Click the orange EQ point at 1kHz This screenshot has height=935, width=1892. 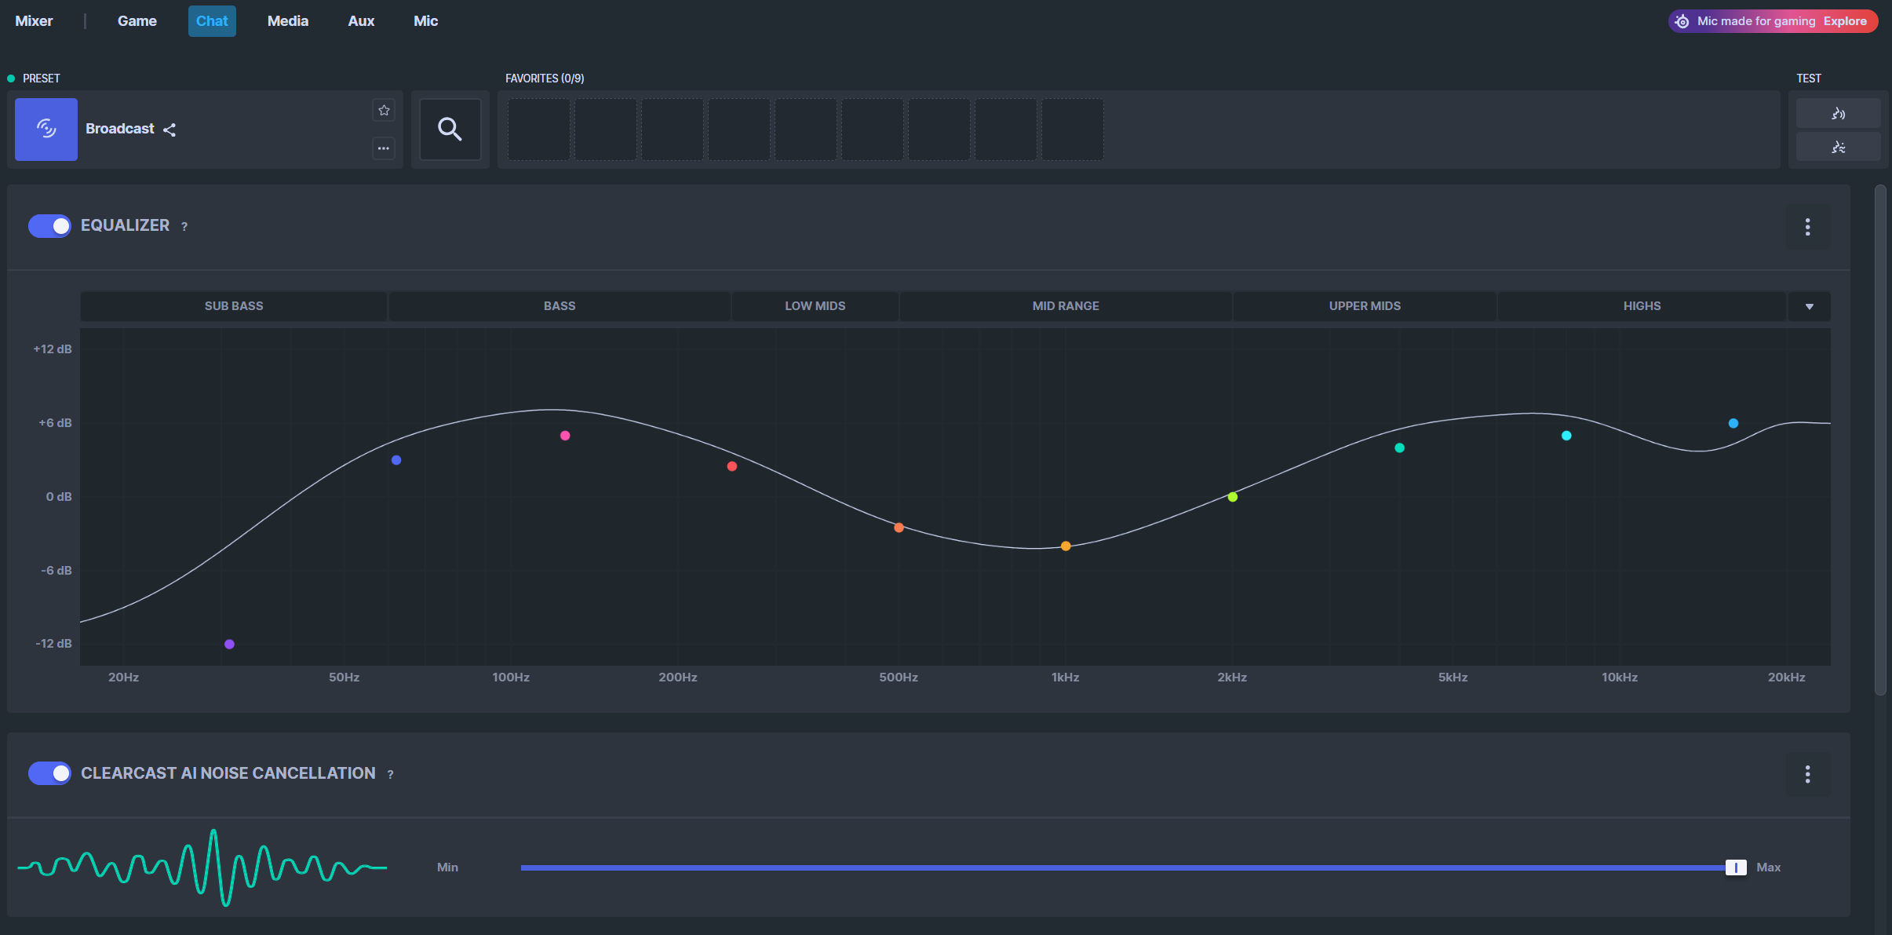[x=1066, y=546]
